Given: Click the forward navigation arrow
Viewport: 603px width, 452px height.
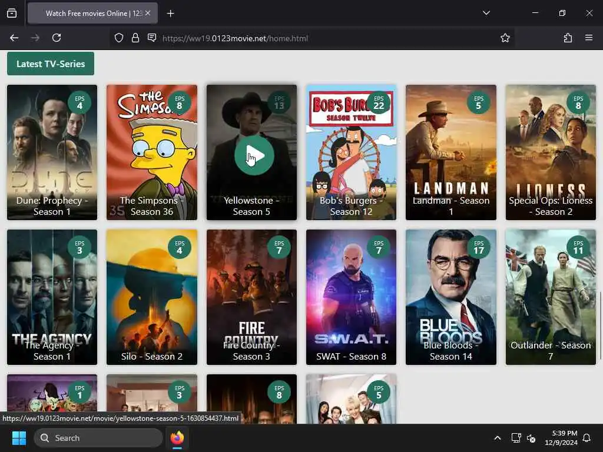Looking at the screenshot, I should click(x=35, y=38).
